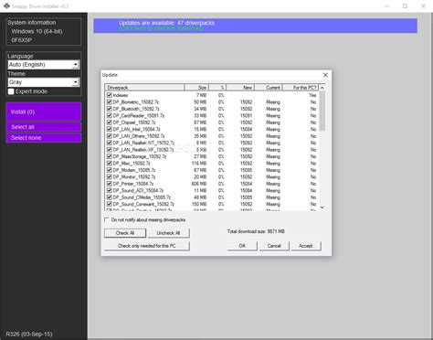The width and height of the screenshot is (433, 340).
Task: Click the Yes value in Indexes row
Action: click(x=312, y=95)
